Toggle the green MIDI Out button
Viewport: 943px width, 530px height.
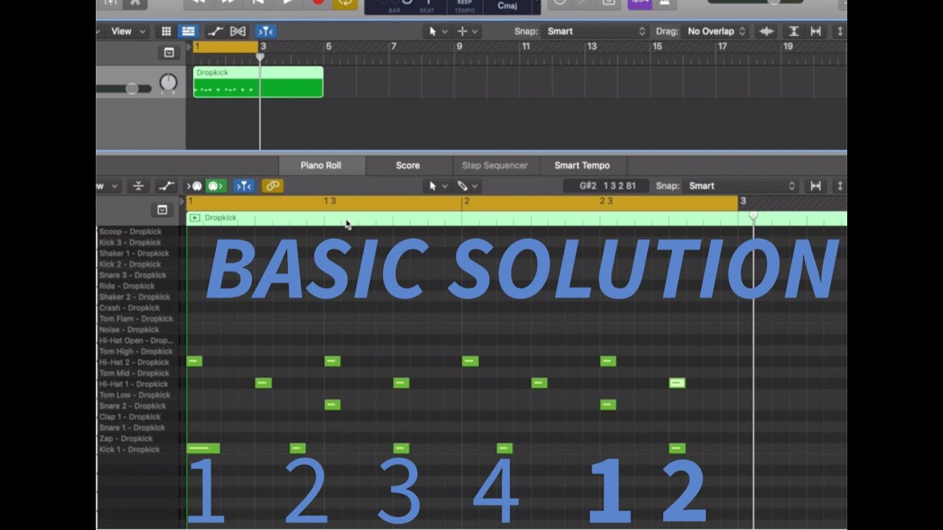[x=216, y=186]
